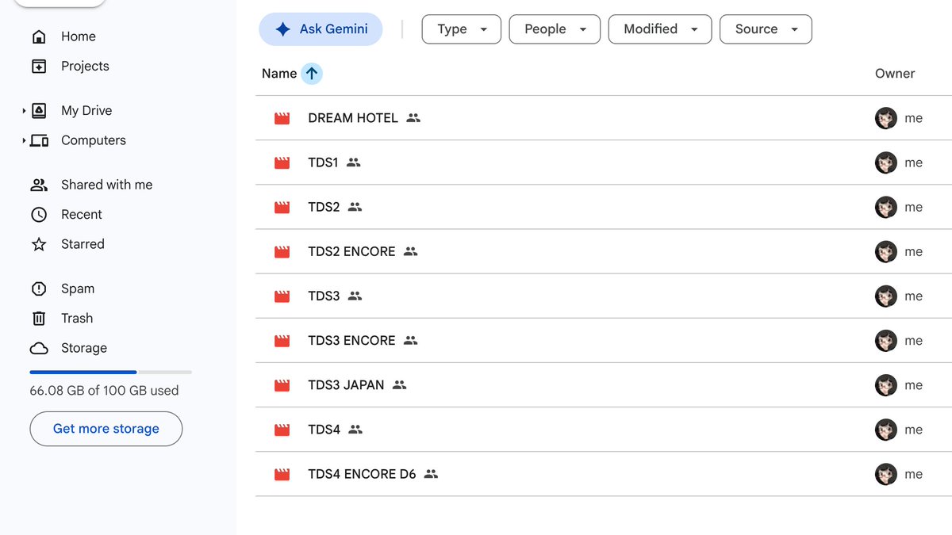This screenshot has height=535, width=952.
Task: Select the TDS3 ENCORE file name
Action: 351,341
